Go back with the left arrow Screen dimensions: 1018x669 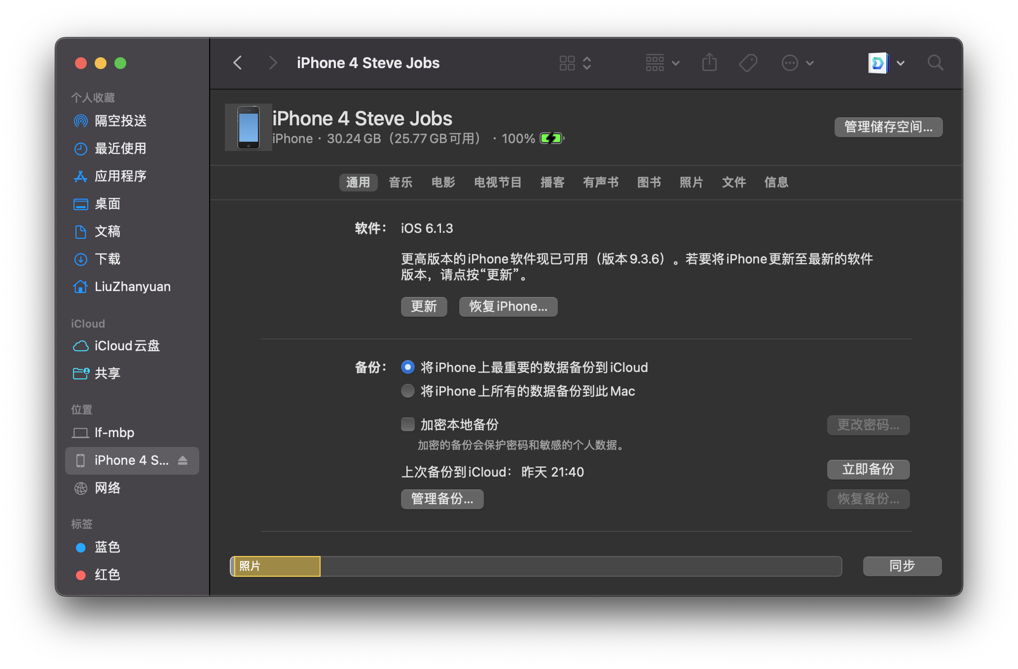point(238,63)
